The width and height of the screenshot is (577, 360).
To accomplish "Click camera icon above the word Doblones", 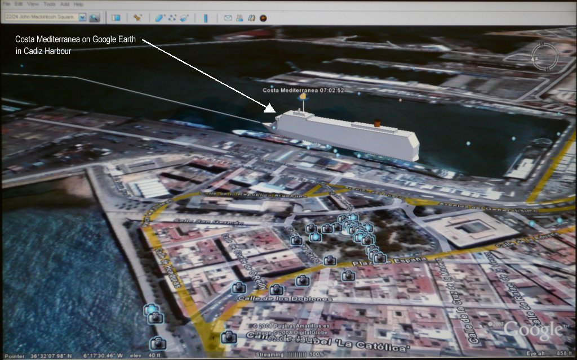I will pyautogui.click(x=303, y=280).
